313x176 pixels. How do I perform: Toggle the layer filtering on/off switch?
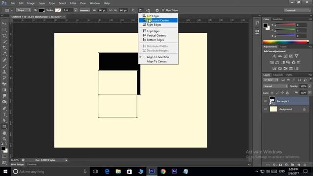coord(310,80)
